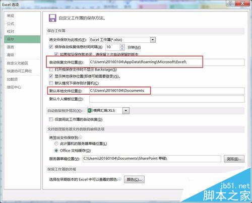Toggle 保存自动恢复信息时间间隔 checkbox

tap(51, 47)
